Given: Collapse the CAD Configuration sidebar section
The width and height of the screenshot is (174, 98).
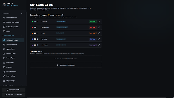Looking at the screenshot, I should coord(22,36).
